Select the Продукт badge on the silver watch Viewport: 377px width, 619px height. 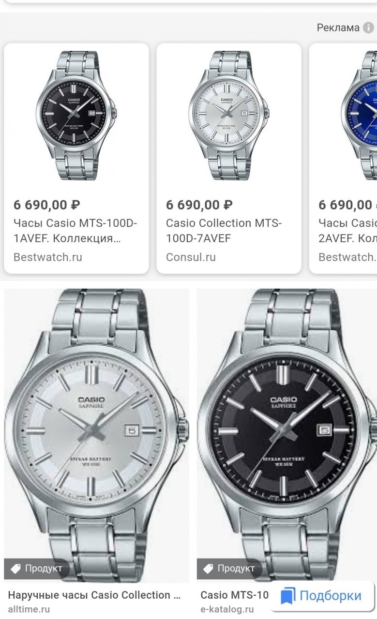click(x=37, y=569)
